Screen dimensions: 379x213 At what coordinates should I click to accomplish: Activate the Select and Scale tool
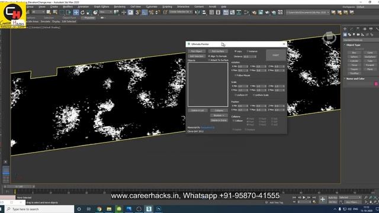[x=89, y=12]
